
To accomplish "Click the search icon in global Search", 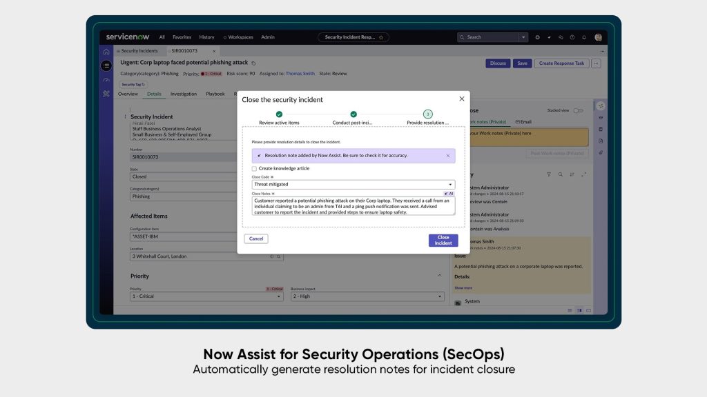I will [462, 37].
